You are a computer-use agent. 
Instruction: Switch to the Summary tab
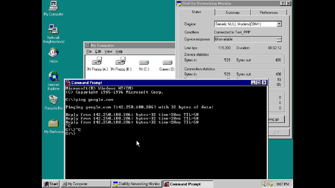pyautogui.click(x=233, y=13)
